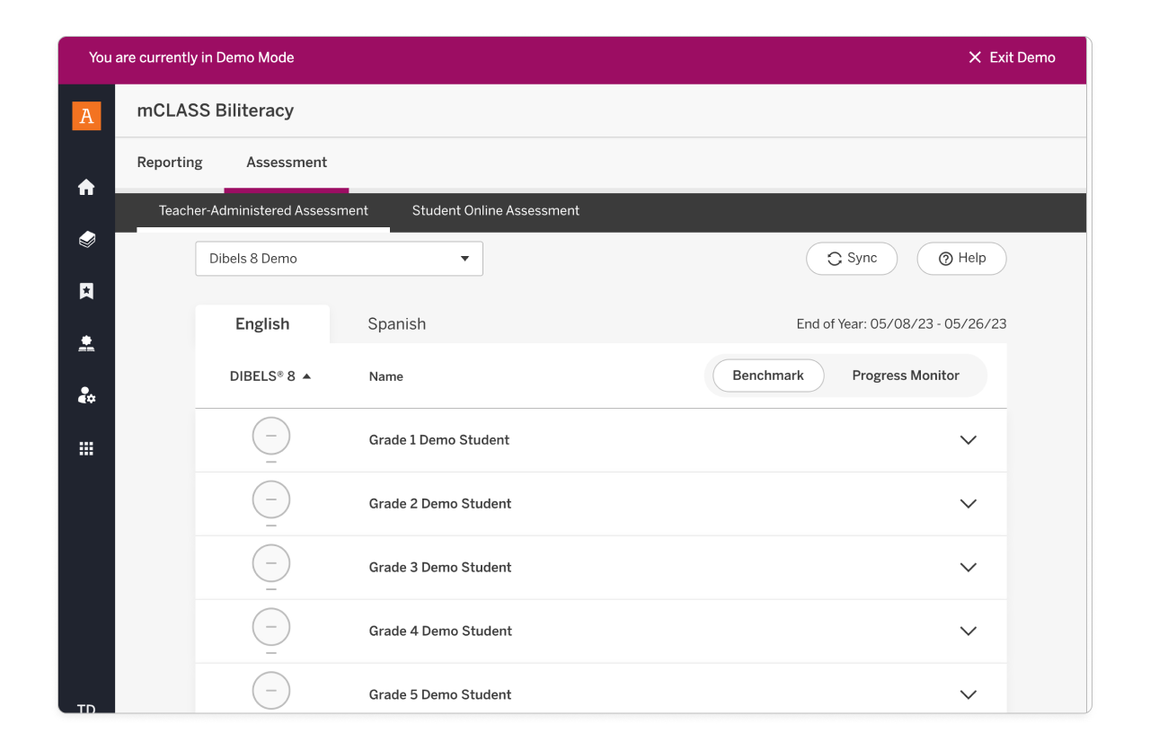Open the Dibels 8 Demo class dropdown
Image resolution: width=1150 pixels, height=751 pixels.
click(339, 259)
